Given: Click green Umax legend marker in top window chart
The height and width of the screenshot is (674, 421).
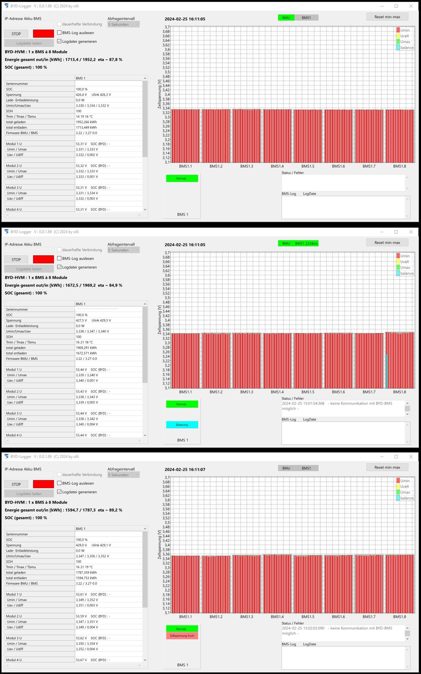Looking at the screenshot, I should 398,42.
